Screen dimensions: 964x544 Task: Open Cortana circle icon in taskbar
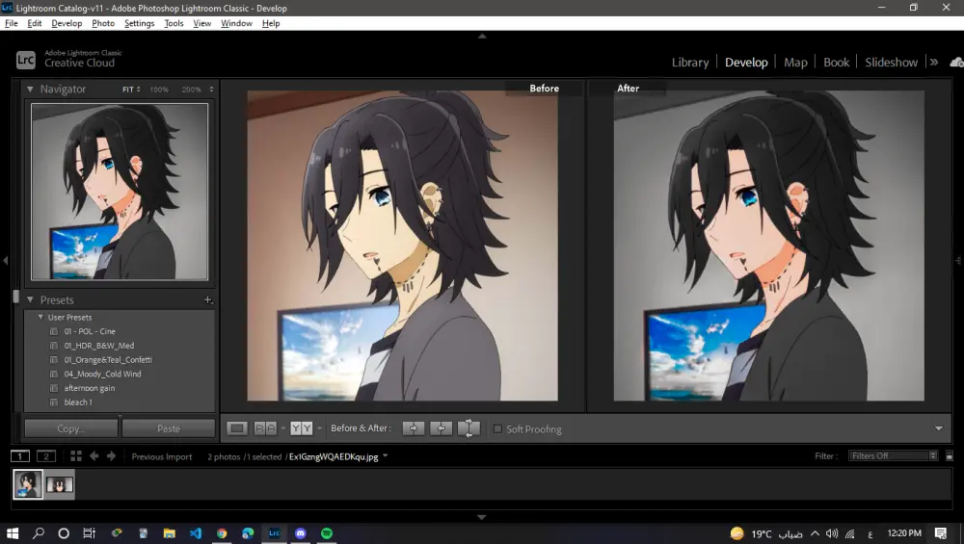64,533
